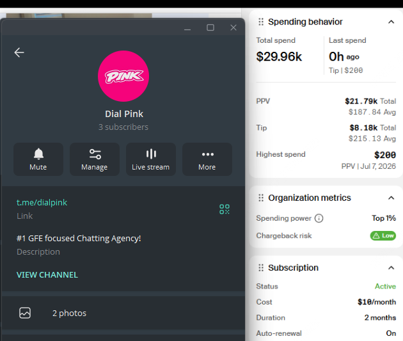Click the Dial Pink channel name

click(124, 114)
